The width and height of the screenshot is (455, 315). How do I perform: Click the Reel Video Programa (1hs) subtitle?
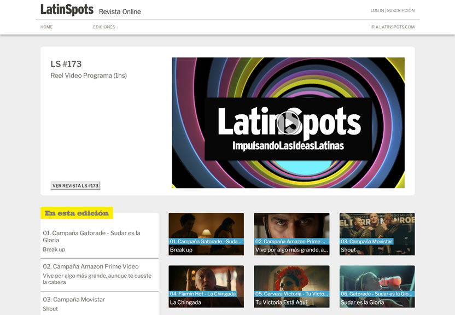tap(89, 75)
